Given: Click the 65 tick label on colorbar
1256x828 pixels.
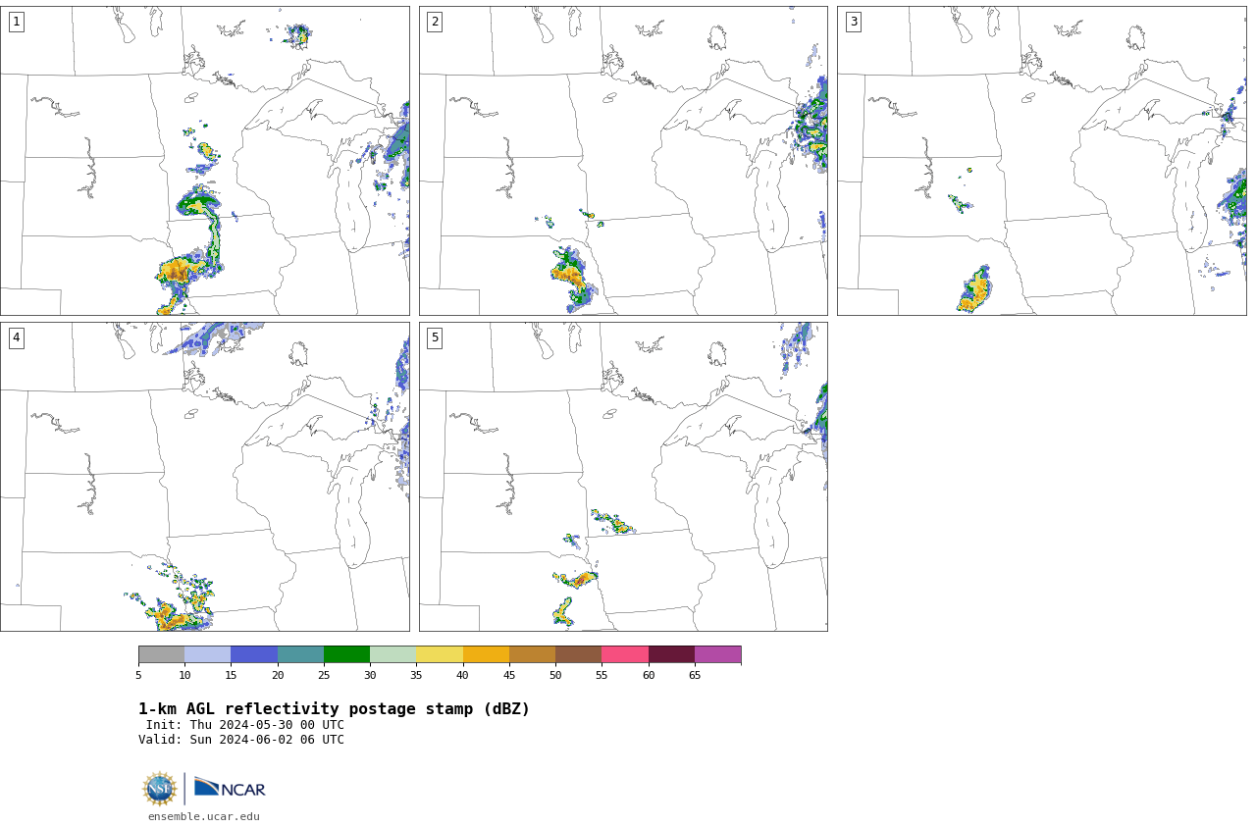Looking at the screenshot, I should pyautogui.click(x=695, y=675).
